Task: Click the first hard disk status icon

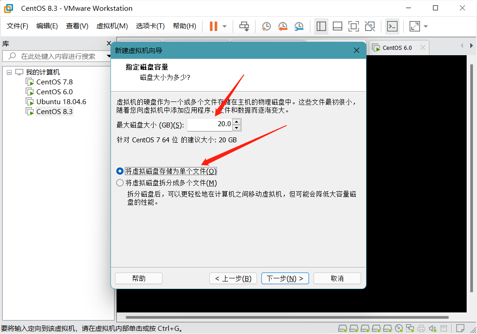Action: point(343,329)
